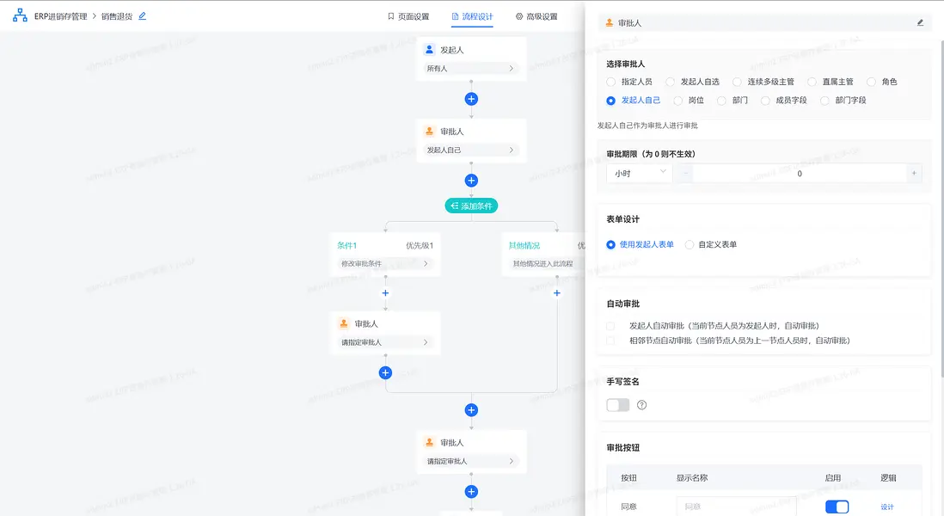Click the blue add-node plus below 发起人
Viewport: 944px width, 516px height.
tap(471, 99)
